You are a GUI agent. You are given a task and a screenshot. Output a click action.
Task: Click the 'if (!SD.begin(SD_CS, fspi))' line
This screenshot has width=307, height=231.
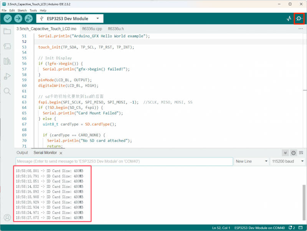point(71,108)
